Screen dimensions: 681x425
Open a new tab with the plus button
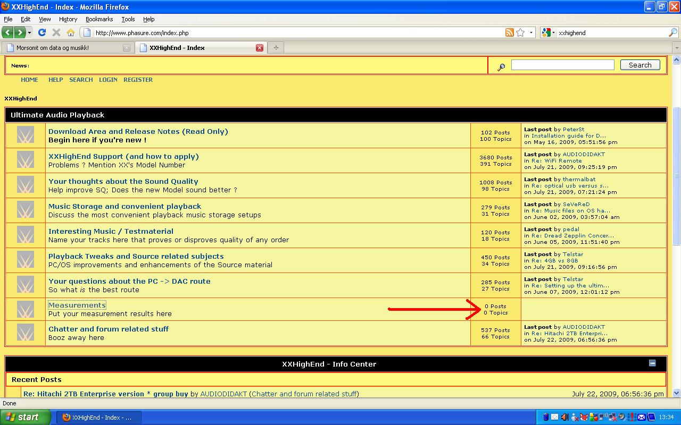point(276,47)
